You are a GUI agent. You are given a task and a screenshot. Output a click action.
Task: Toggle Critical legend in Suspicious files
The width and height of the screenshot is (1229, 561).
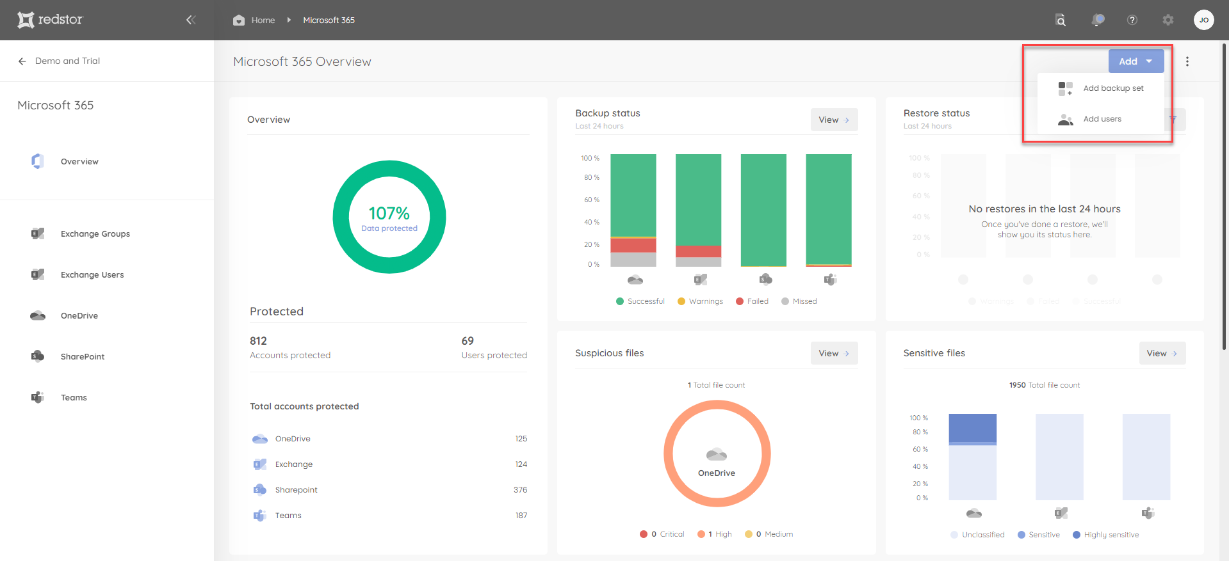[x=662, y=534]
